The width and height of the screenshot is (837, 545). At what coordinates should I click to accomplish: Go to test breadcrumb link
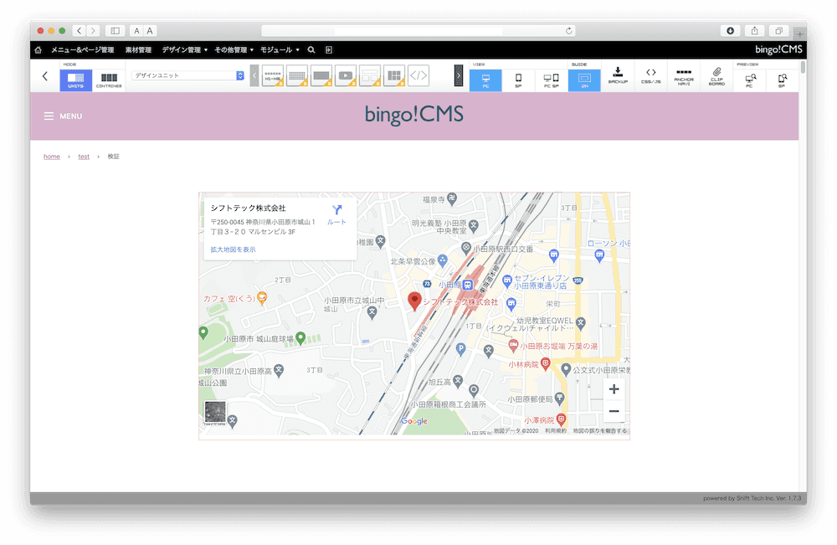[x=84, y=157]
